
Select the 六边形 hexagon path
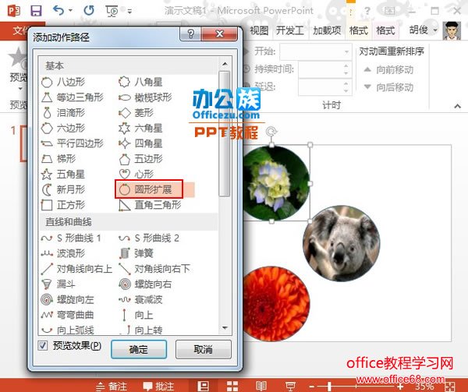click(x=63, y=128)
